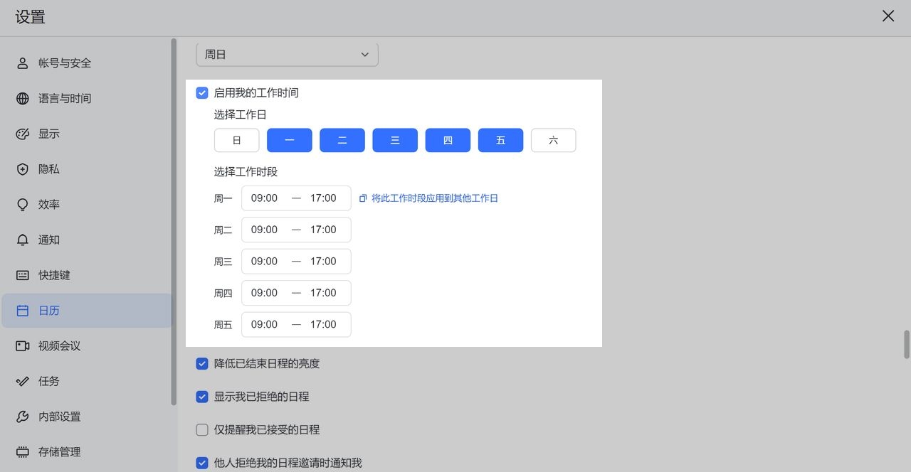
Task: Enable 仅提醒我已接受的日程
Action: coord(202,429)
